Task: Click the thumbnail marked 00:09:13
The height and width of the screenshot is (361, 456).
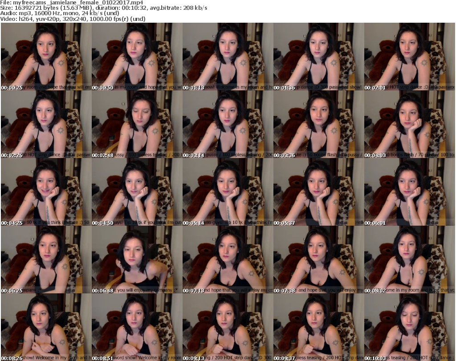Action: pos(228,328)
